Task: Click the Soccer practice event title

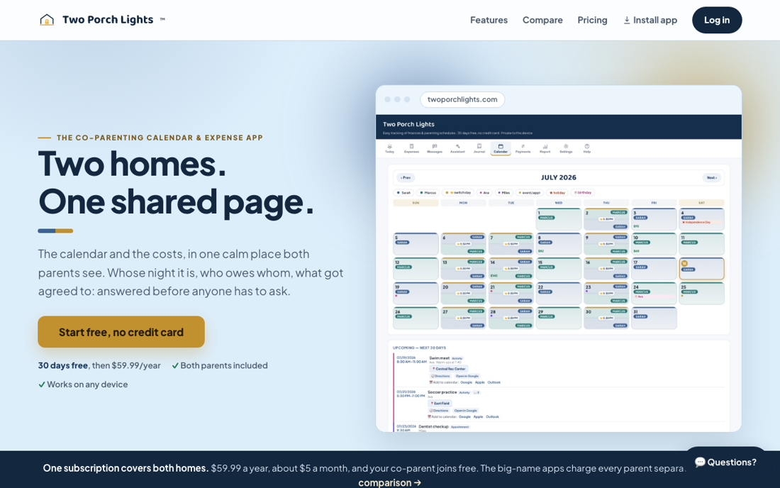Action: coord(442,392)
